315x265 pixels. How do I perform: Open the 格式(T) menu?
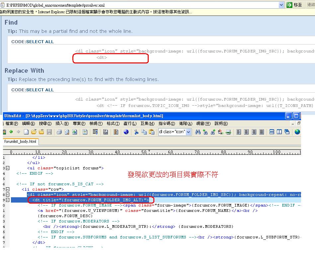coord(113,123)
